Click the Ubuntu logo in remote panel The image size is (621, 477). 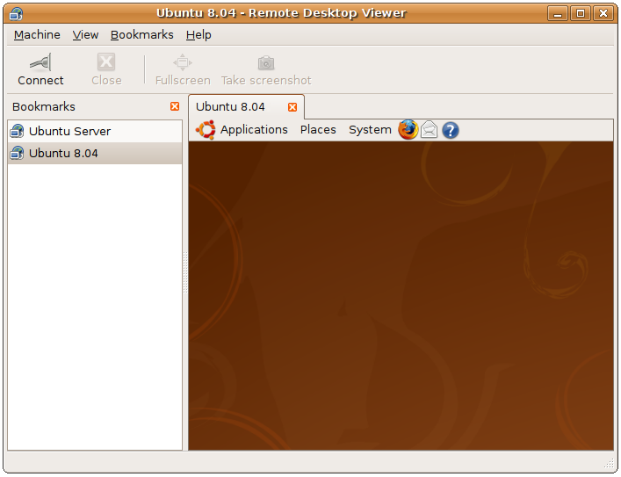[206, 130]
